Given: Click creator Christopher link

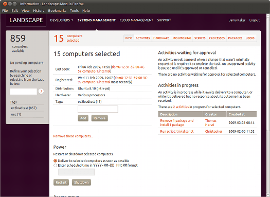Looking at the screenshot, I should tap(213, 131).
